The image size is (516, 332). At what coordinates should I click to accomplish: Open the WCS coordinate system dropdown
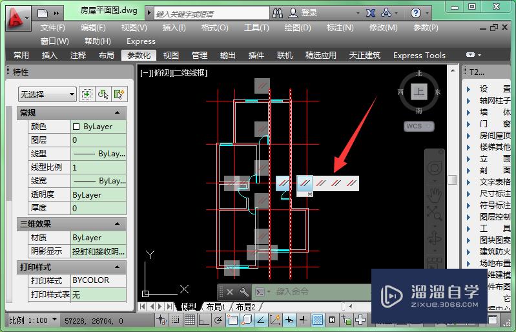pos(419,126)
